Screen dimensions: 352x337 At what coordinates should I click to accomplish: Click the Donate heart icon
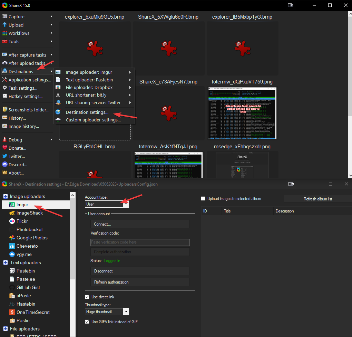(5, 148)
